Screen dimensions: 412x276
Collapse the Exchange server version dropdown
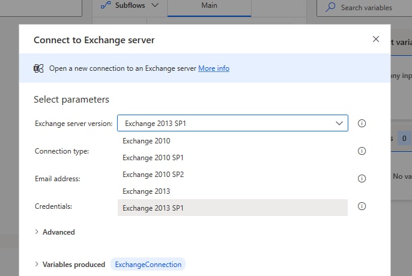pos(339,123)
